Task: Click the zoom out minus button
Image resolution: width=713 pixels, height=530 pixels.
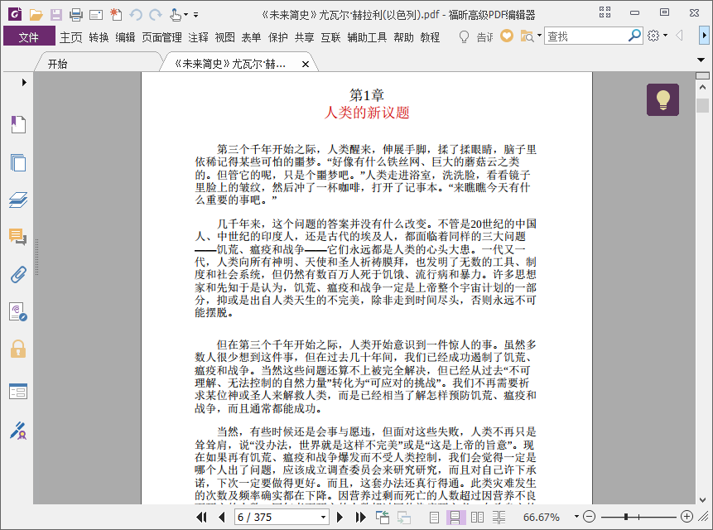Action: [x=590, y=517]
